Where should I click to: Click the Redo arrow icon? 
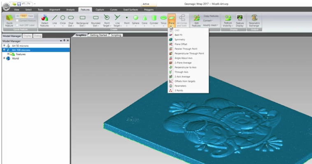click(28, 4)
